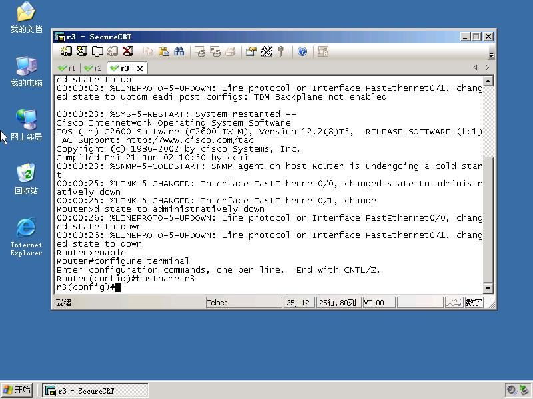Maximize the SecureCRT window

point(476,37)
